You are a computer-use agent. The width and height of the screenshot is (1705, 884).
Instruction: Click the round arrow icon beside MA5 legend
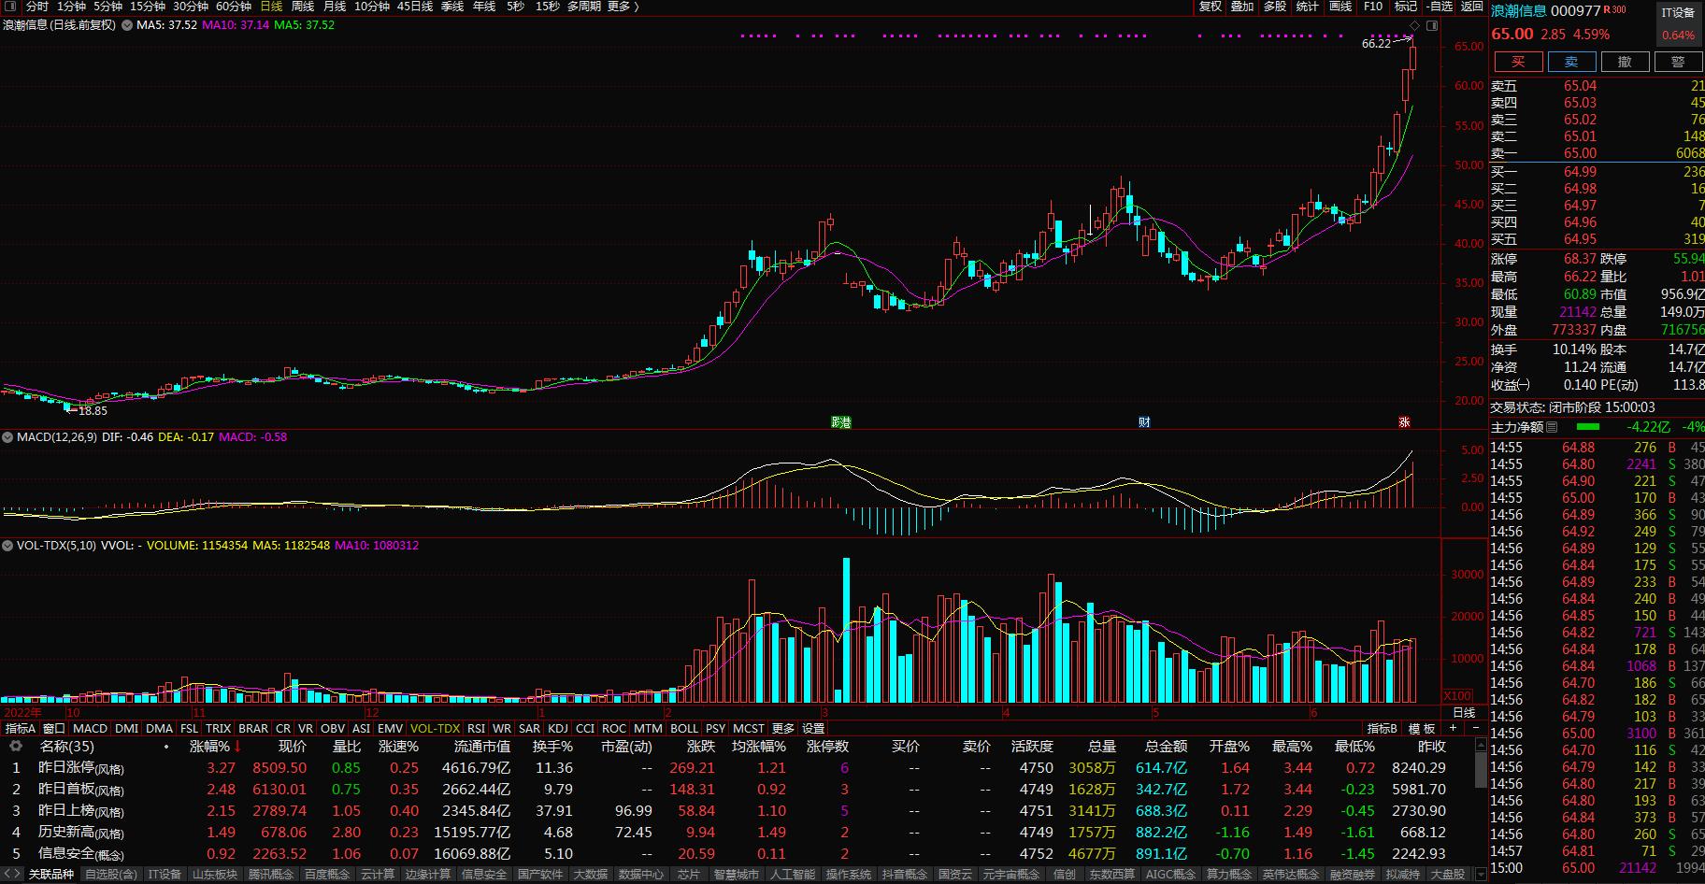[x=126, y=25]
